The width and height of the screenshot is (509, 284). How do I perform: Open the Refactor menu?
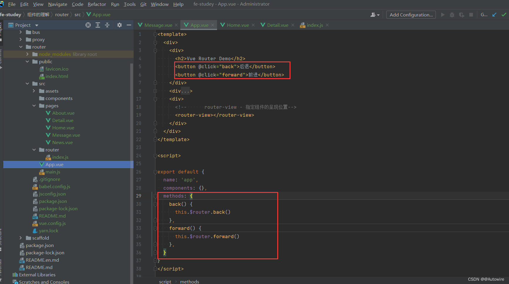pyautogui.click(x=97, y=4)
